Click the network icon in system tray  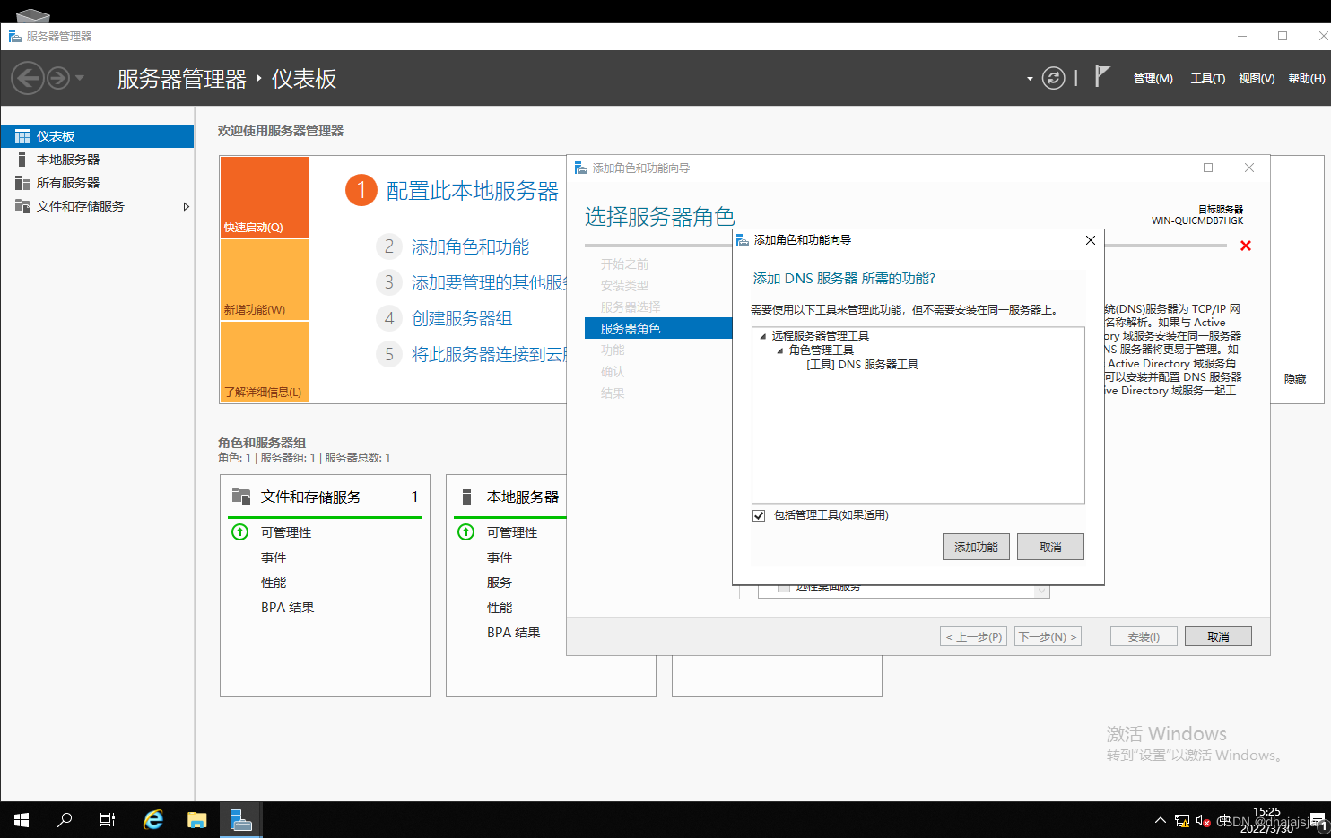(1182, 820)
